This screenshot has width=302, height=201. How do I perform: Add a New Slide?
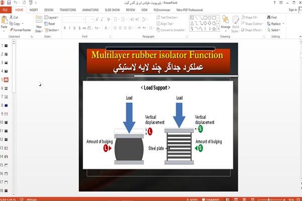tap(39, 24)
